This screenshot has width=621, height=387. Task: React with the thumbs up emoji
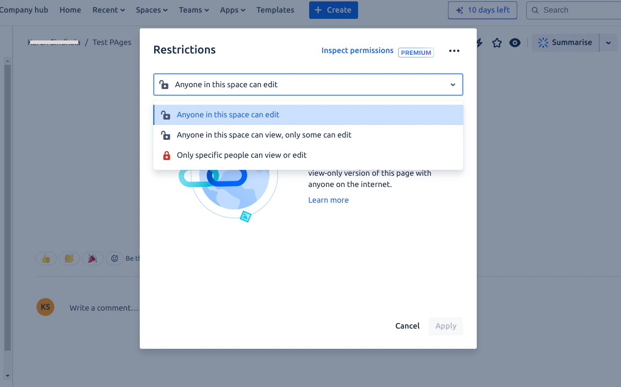click(x=46, y=258)
